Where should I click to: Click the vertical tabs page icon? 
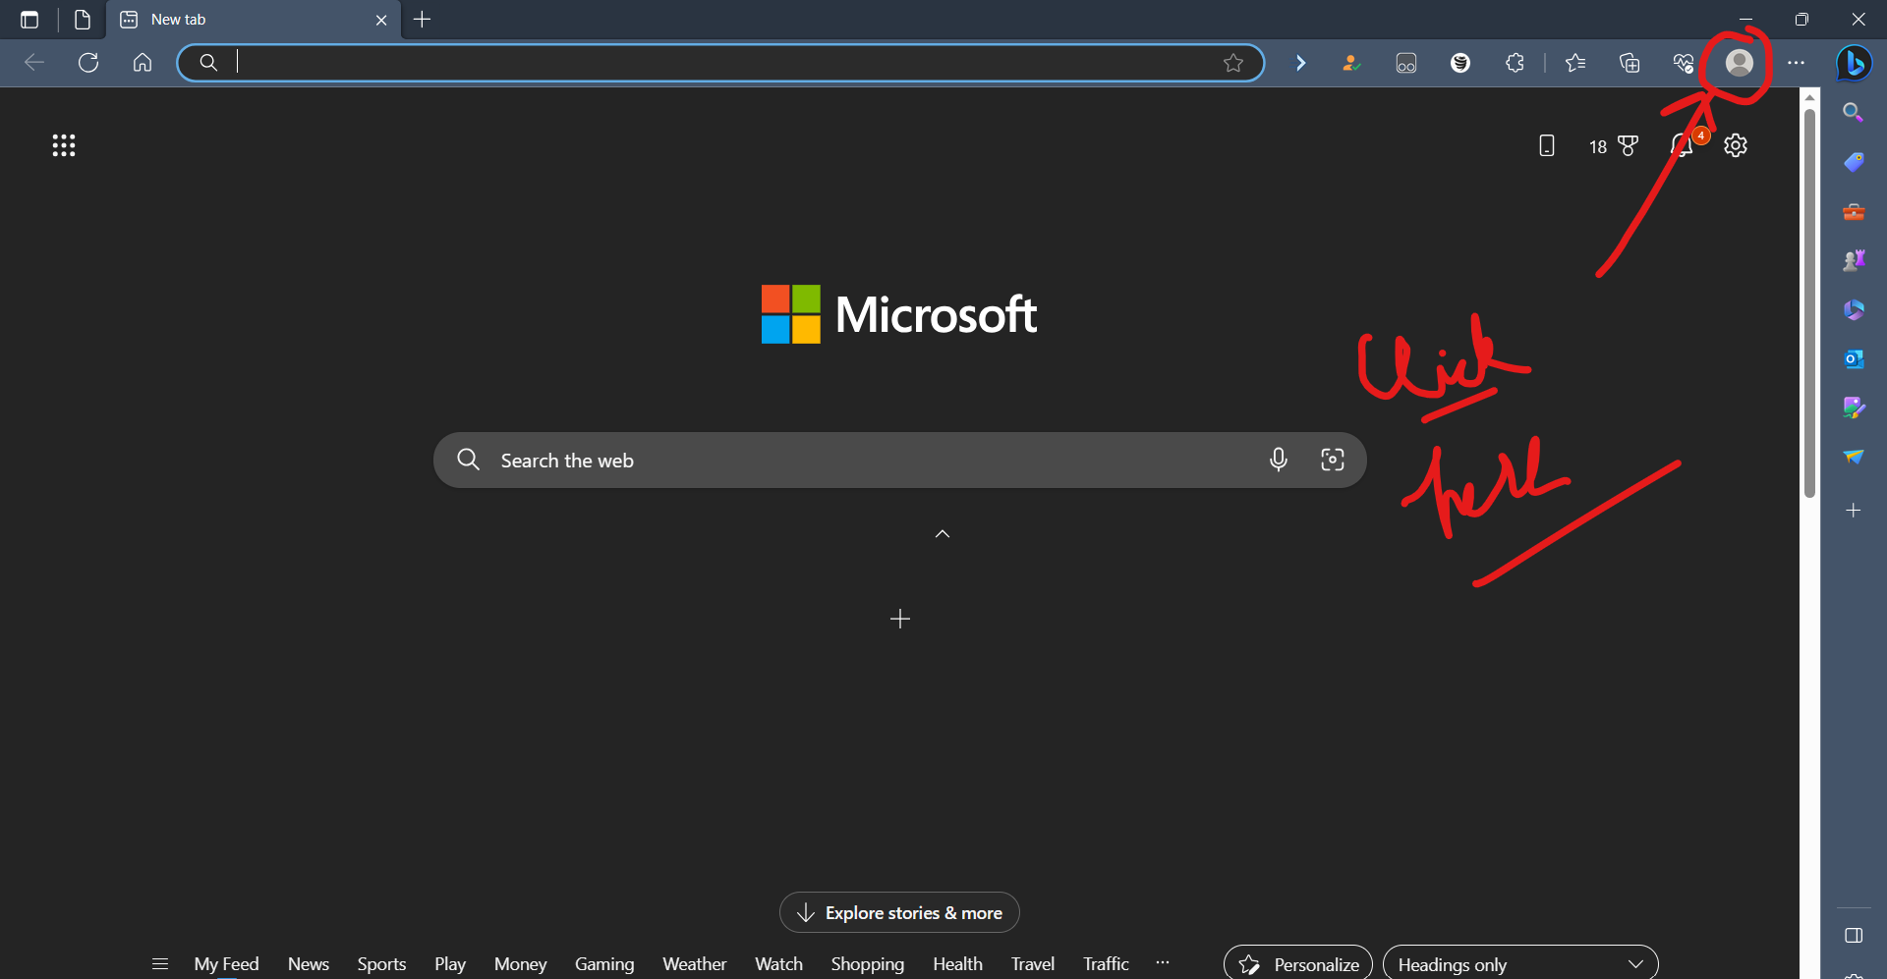click(x=83, y=20)
